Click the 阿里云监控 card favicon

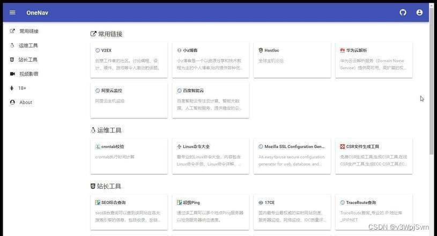(x=98, y=91)
